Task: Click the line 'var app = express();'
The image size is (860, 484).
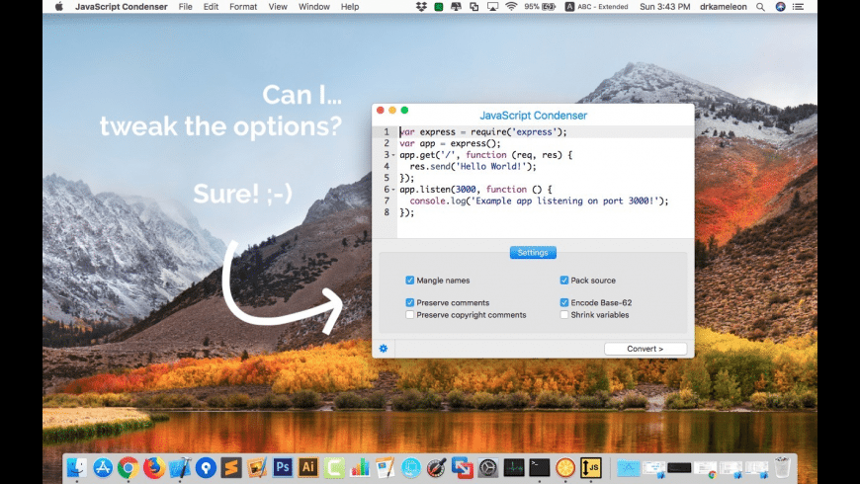Action: pyautogui.click(x=450, y=143)
